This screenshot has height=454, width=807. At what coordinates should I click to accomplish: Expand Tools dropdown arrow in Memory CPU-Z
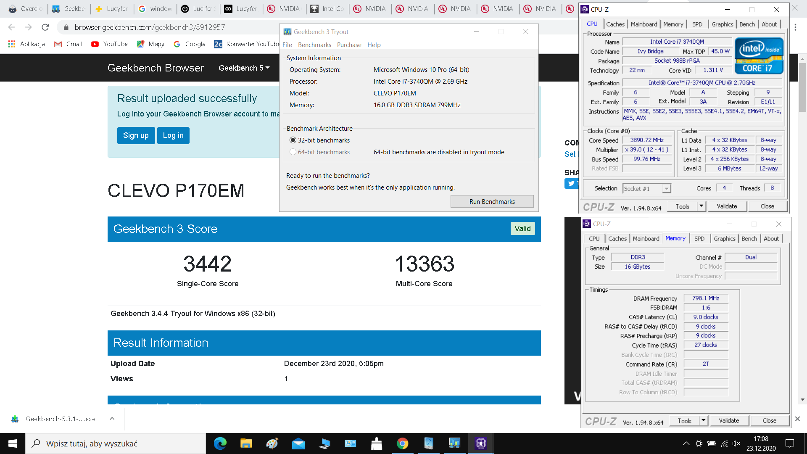pos(703,421)
